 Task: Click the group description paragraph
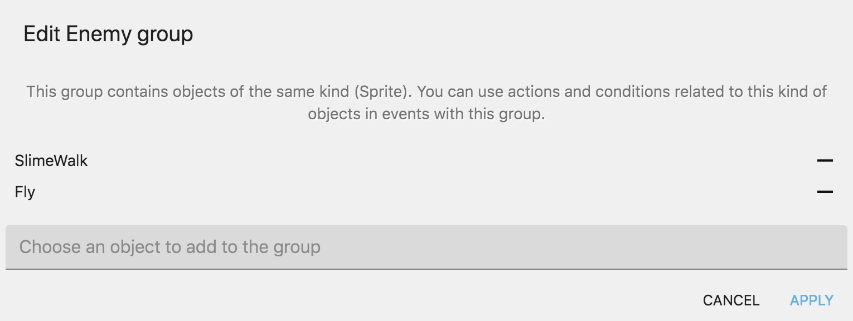coord(426,103)
